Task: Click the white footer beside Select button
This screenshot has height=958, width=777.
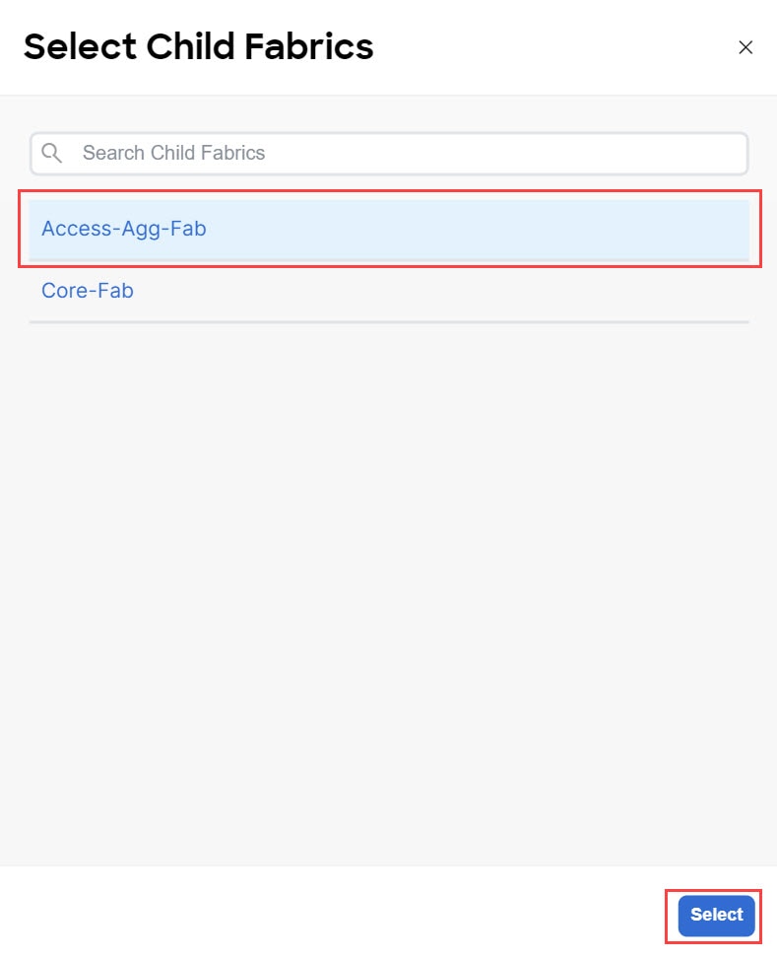Action: (336, 914)
